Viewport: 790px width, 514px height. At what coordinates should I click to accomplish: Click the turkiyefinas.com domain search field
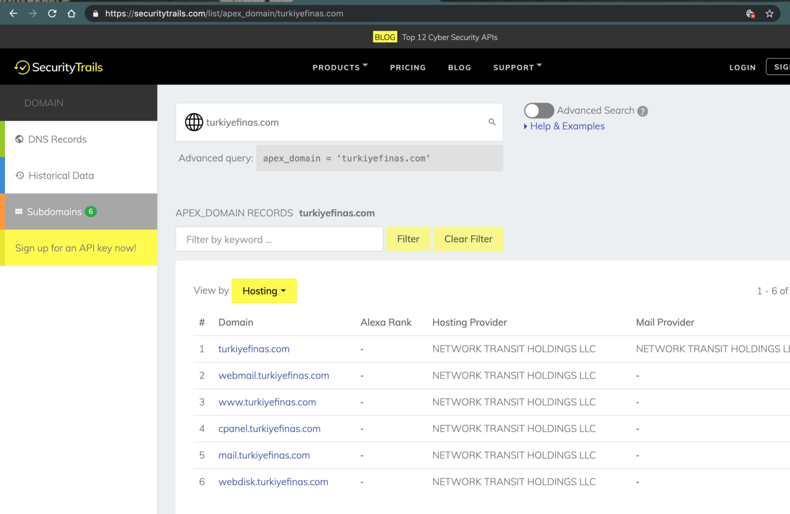pos(339,122)
